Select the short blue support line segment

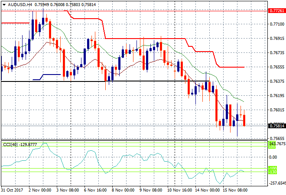point(47,77)
